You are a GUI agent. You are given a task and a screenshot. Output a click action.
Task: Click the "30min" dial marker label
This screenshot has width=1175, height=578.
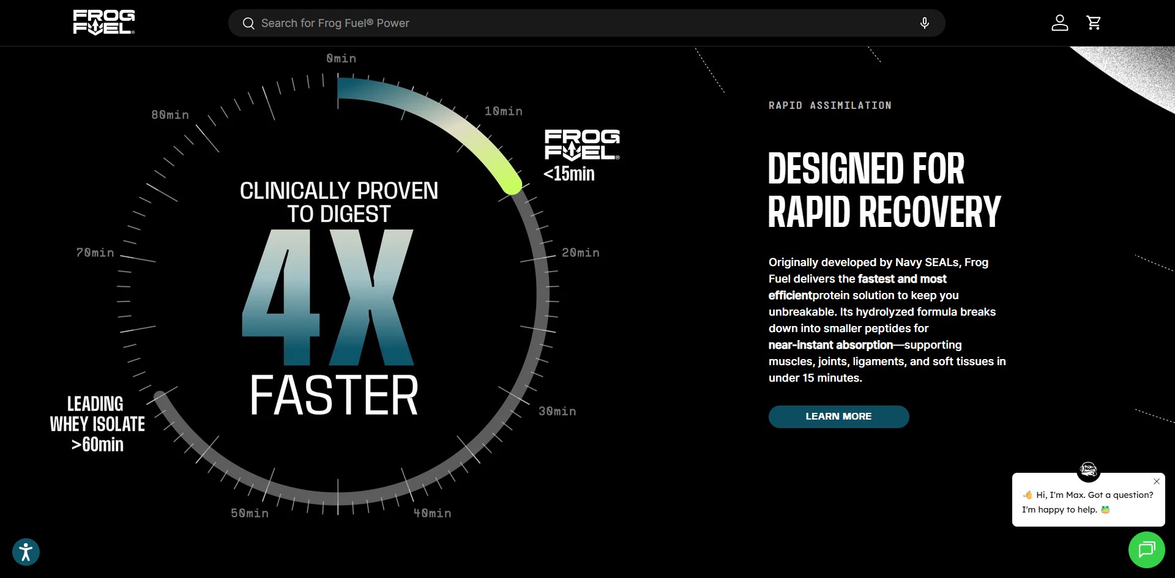click(x=558, y=412)
